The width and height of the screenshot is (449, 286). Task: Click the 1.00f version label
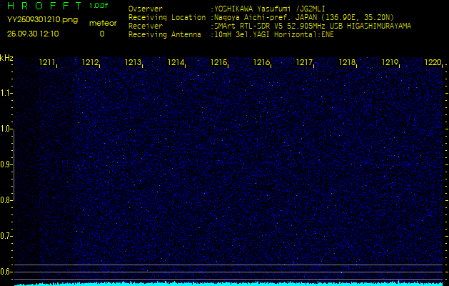99,6
